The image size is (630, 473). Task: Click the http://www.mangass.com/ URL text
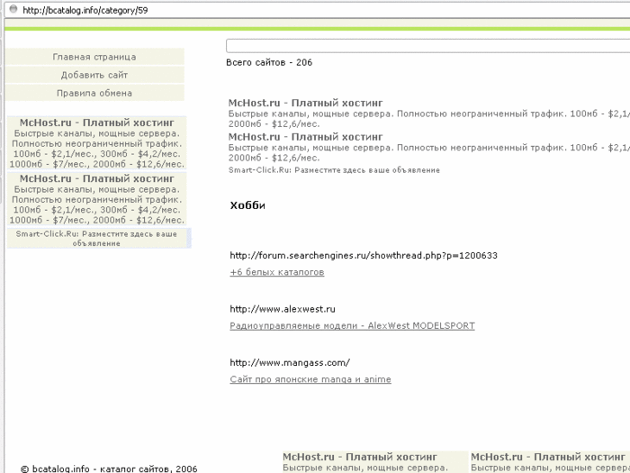[x=290, y=362]
